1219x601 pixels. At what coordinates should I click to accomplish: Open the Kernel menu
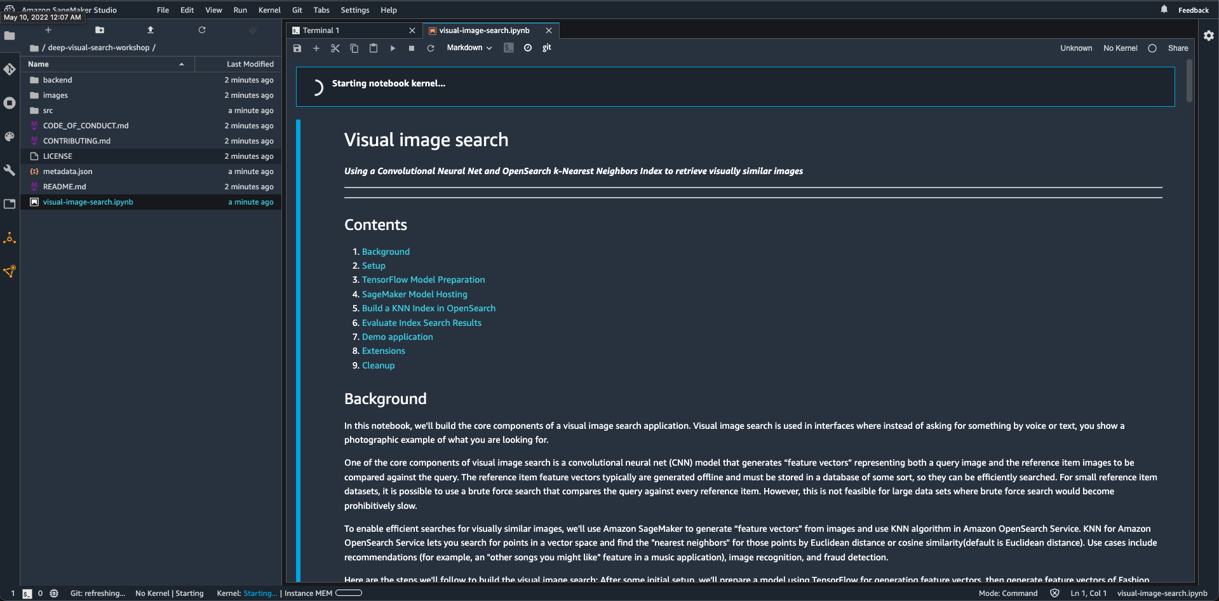[x=269, y=10]
